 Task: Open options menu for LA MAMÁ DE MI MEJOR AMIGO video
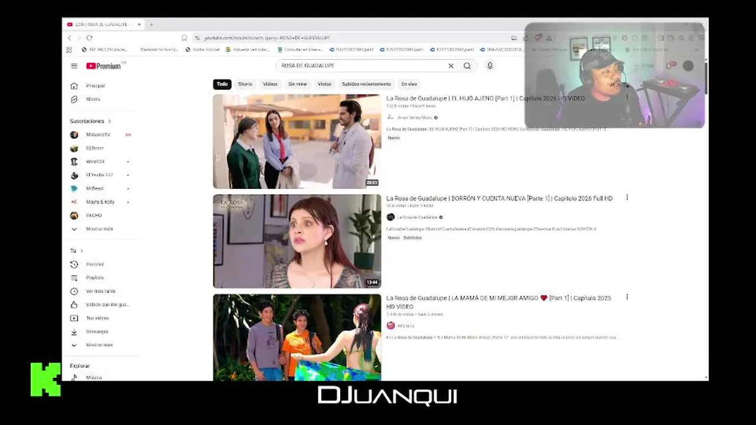click(627, 297)
